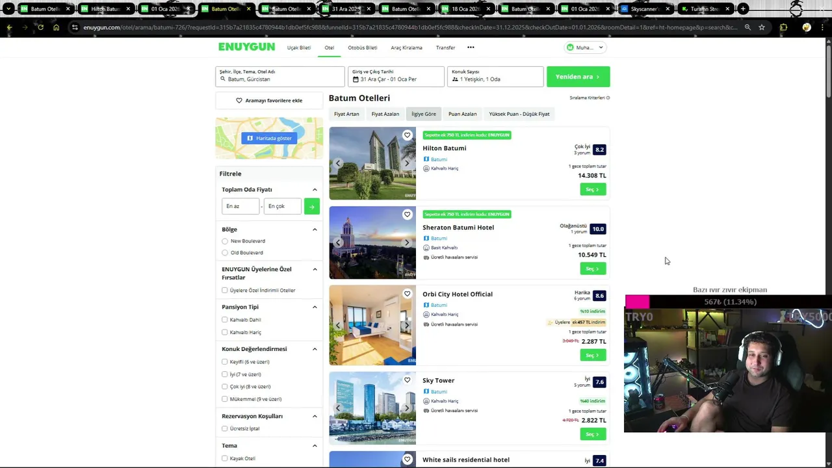Click Giriş ve Çıkış Tarihi date field
832x468 pixels.
tap(396, 76)
